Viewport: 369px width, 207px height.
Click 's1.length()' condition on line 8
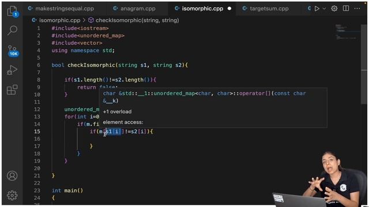[x=91, y=80]
